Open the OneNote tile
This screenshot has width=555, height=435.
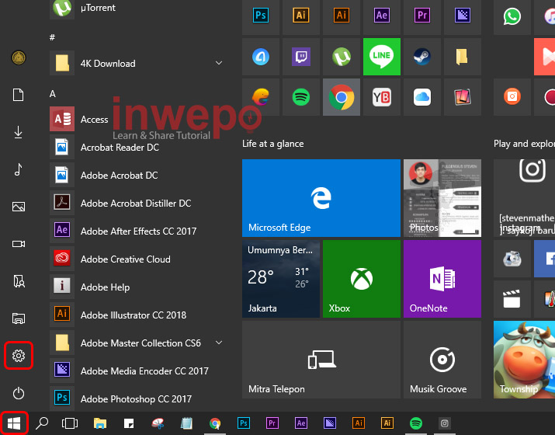click(x=442, y=278)
